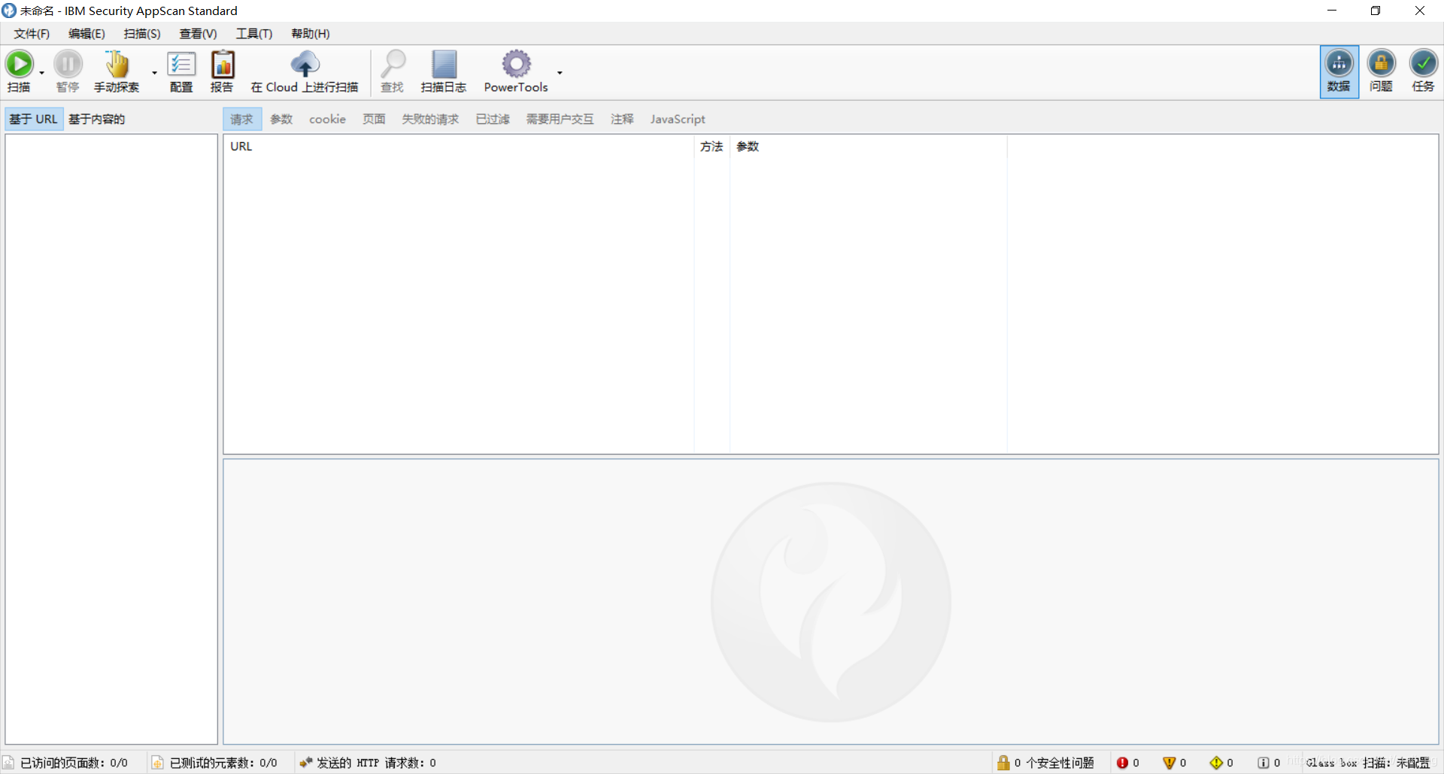The image size is (1444, 774).
Task: Switch to 任务 tasks view
Action: [1423, 72]
